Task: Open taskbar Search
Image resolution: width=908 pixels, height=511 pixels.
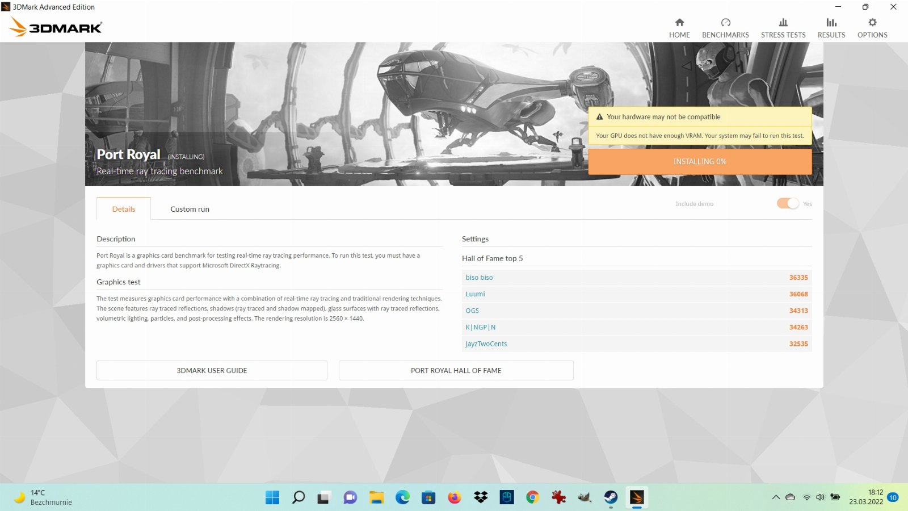Action: point(299,497)
